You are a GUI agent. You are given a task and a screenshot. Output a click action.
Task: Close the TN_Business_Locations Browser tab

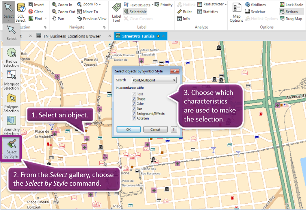110,36
